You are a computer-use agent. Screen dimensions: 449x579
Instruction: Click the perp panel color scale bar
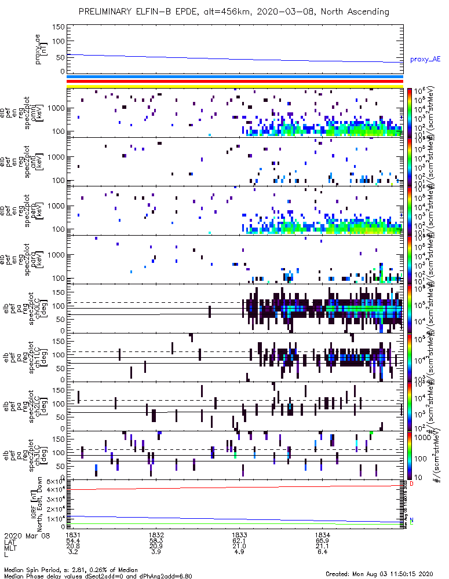[409, 211]
